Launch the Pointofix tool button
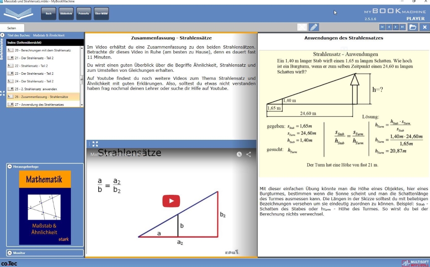 pos(84,13)
